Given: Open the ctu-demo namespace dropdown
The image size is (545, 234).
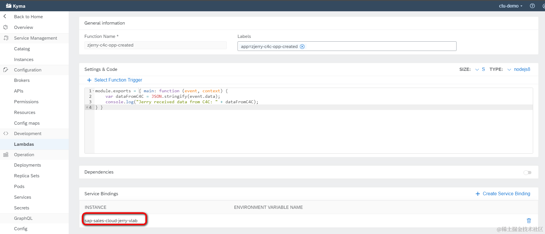Looking at the screenshot, I should (x=510, y=6).
